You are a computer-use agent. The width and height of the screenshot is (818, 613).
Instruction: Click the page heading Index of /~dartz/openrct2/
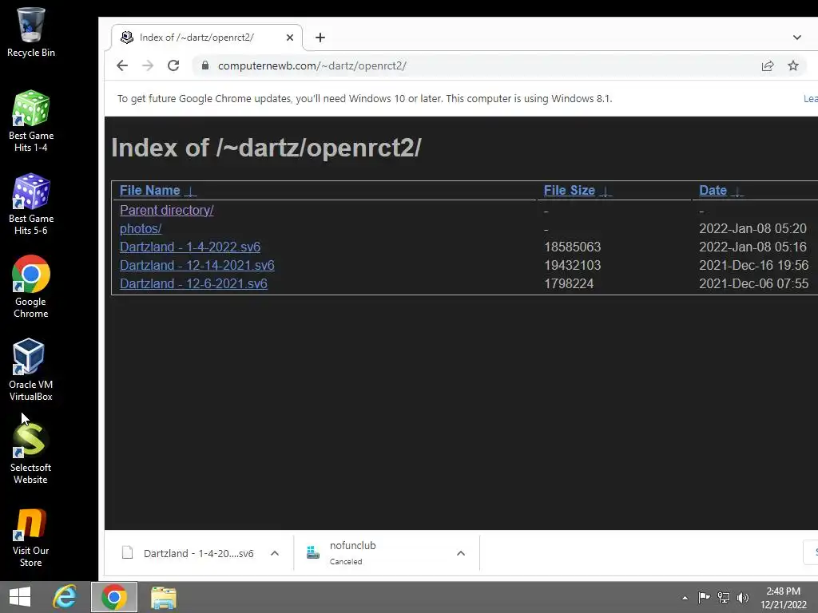point(267,148)
